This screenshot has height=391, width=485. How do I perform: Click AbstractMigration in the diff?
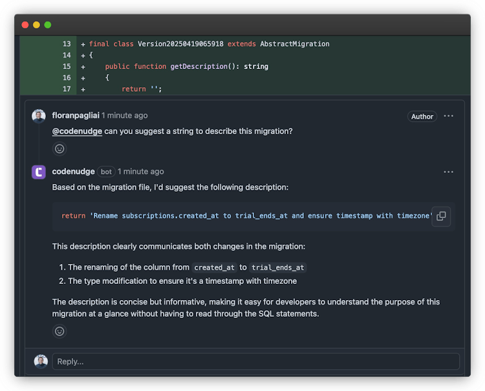(x=294, y=44)
